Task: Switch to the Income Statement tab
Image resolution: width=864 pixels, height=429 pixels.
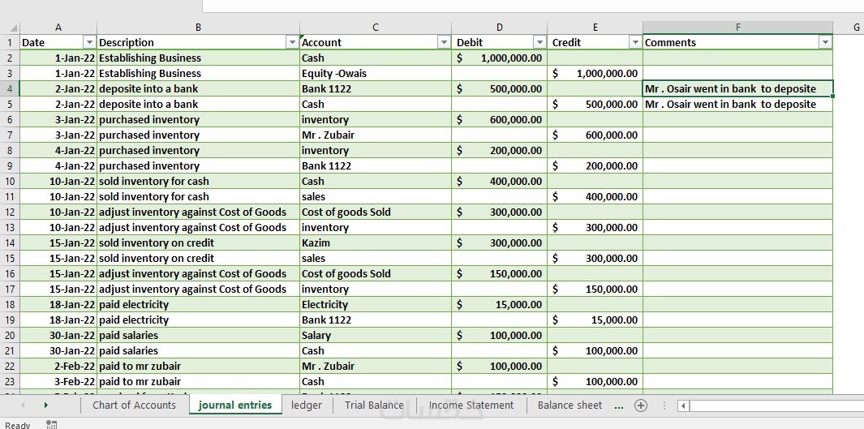Action: pos(471,405)
